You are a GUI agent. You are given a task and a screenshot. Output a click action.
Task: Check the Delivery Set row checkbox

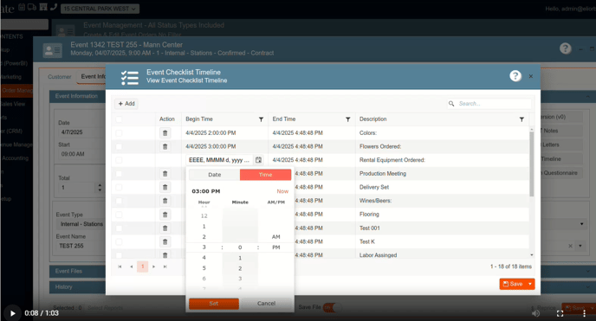(x=119, y=187)
